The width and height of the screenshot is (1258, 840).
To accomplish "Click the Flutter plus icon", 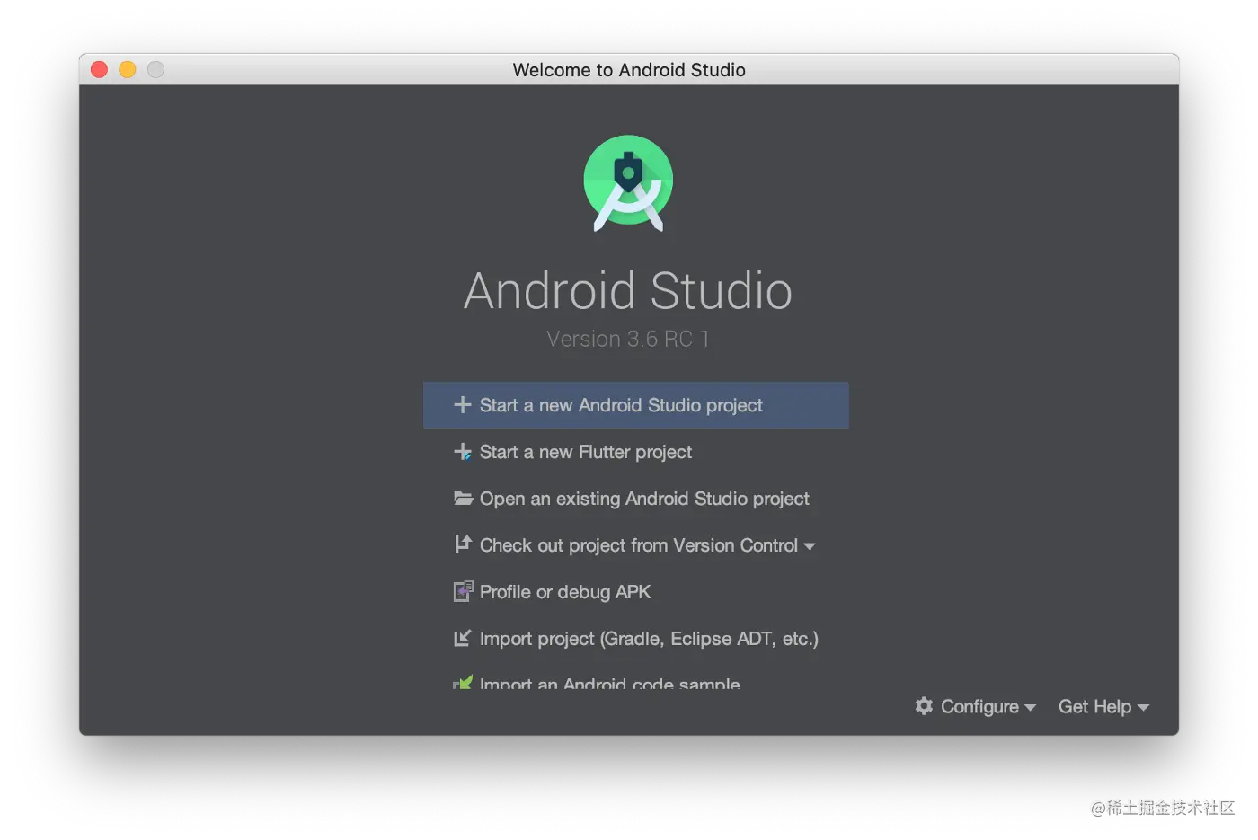I will pos(463,452).
